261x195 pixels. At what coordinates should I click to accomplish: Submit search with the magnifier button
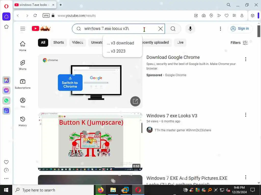pyautogui.click(x=173, y=29)
